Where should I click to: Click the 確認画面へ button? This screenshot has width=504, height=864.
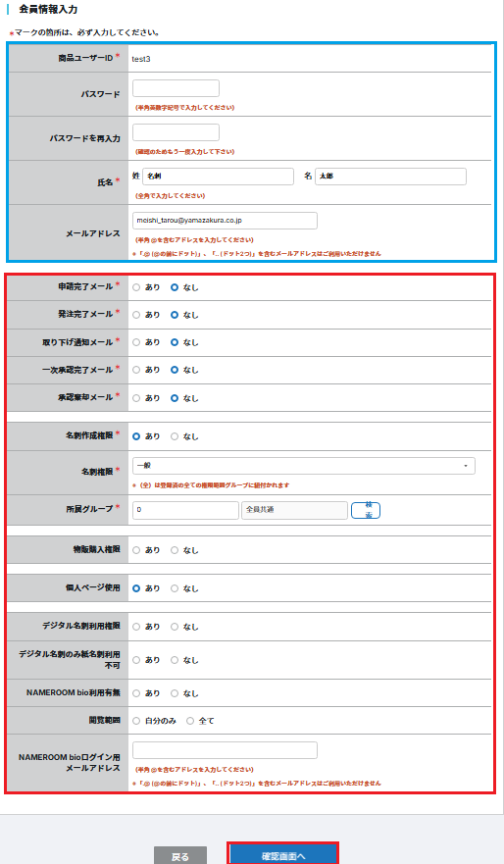pyautogui.click(x=282, y=854)
